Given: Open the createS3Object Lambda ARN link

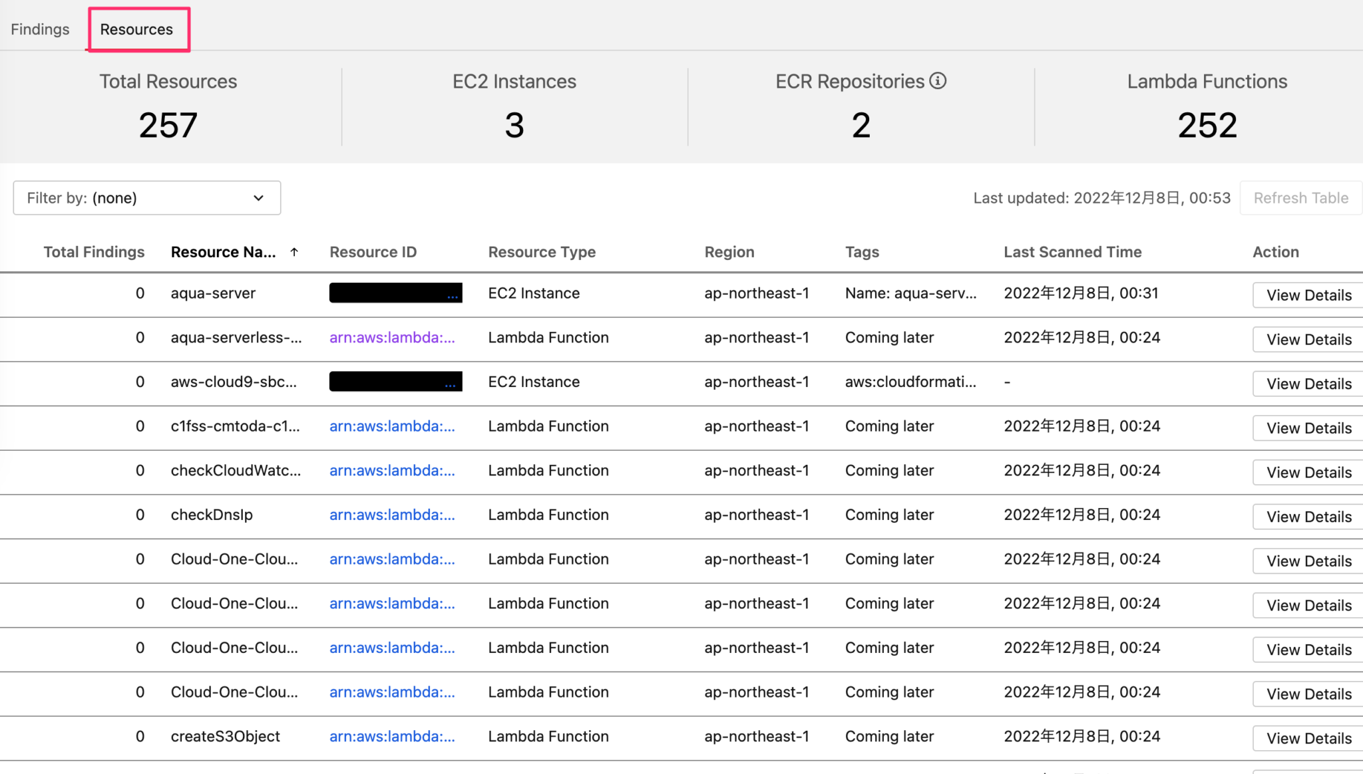Looking at the screenshot, I should [x=392, y=737].
